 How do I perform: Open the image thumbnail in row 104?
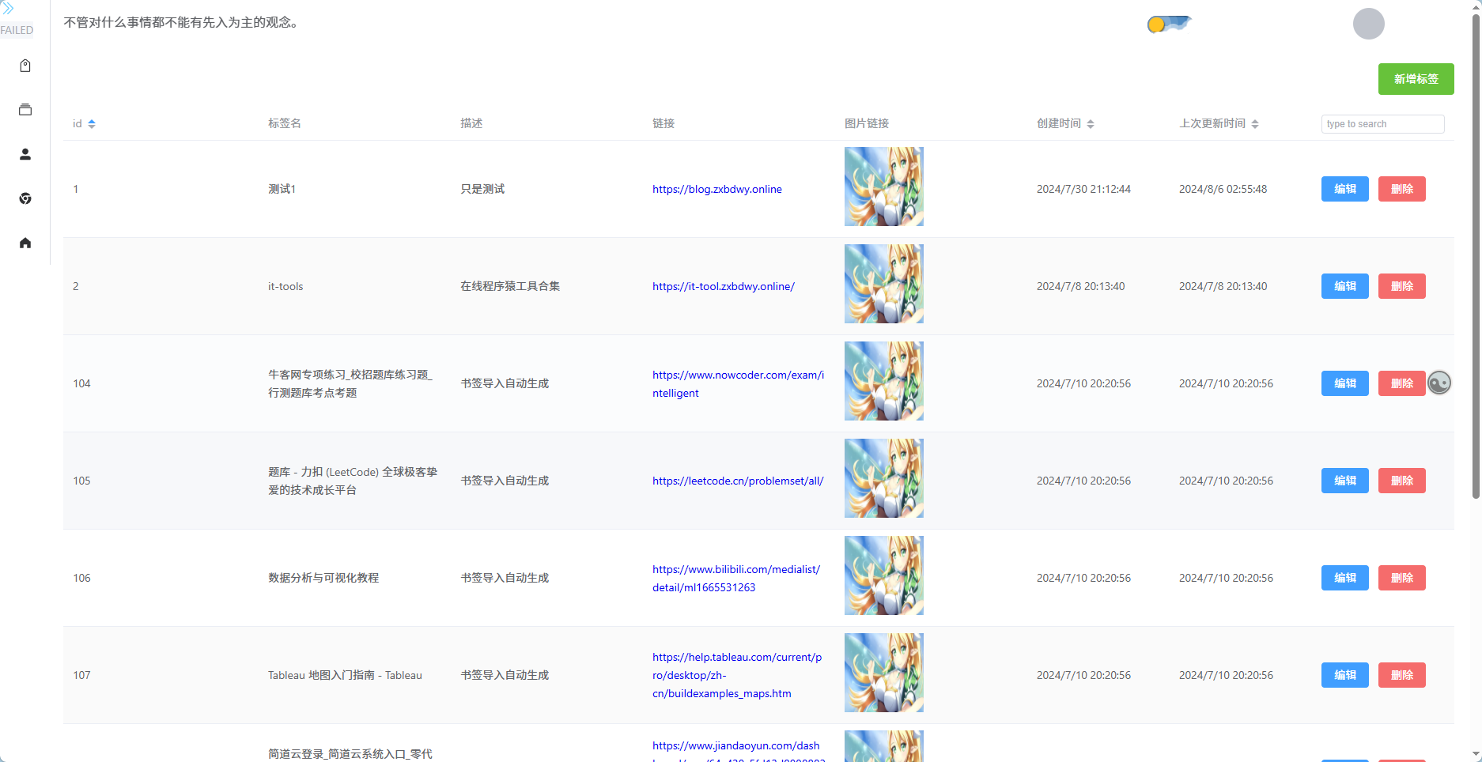tap(884, 381)
